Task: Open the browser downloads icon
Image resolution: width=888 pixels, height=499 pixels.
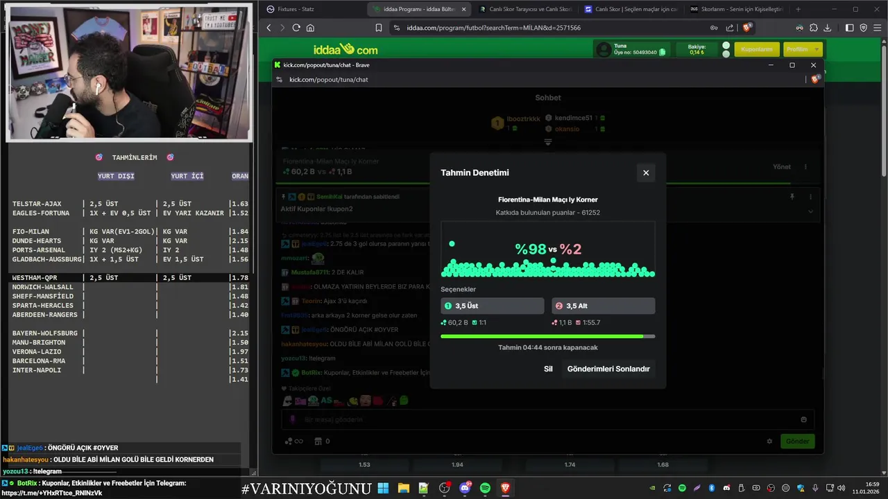Action: click(828, 28)
